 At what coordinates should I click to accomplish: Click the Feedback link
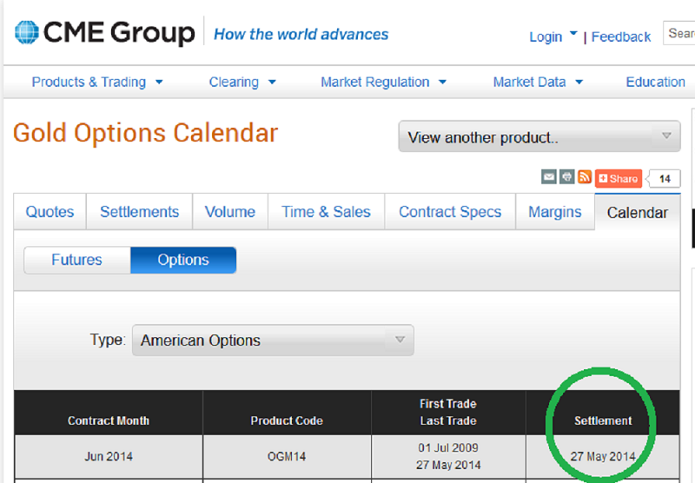point(621,36)
